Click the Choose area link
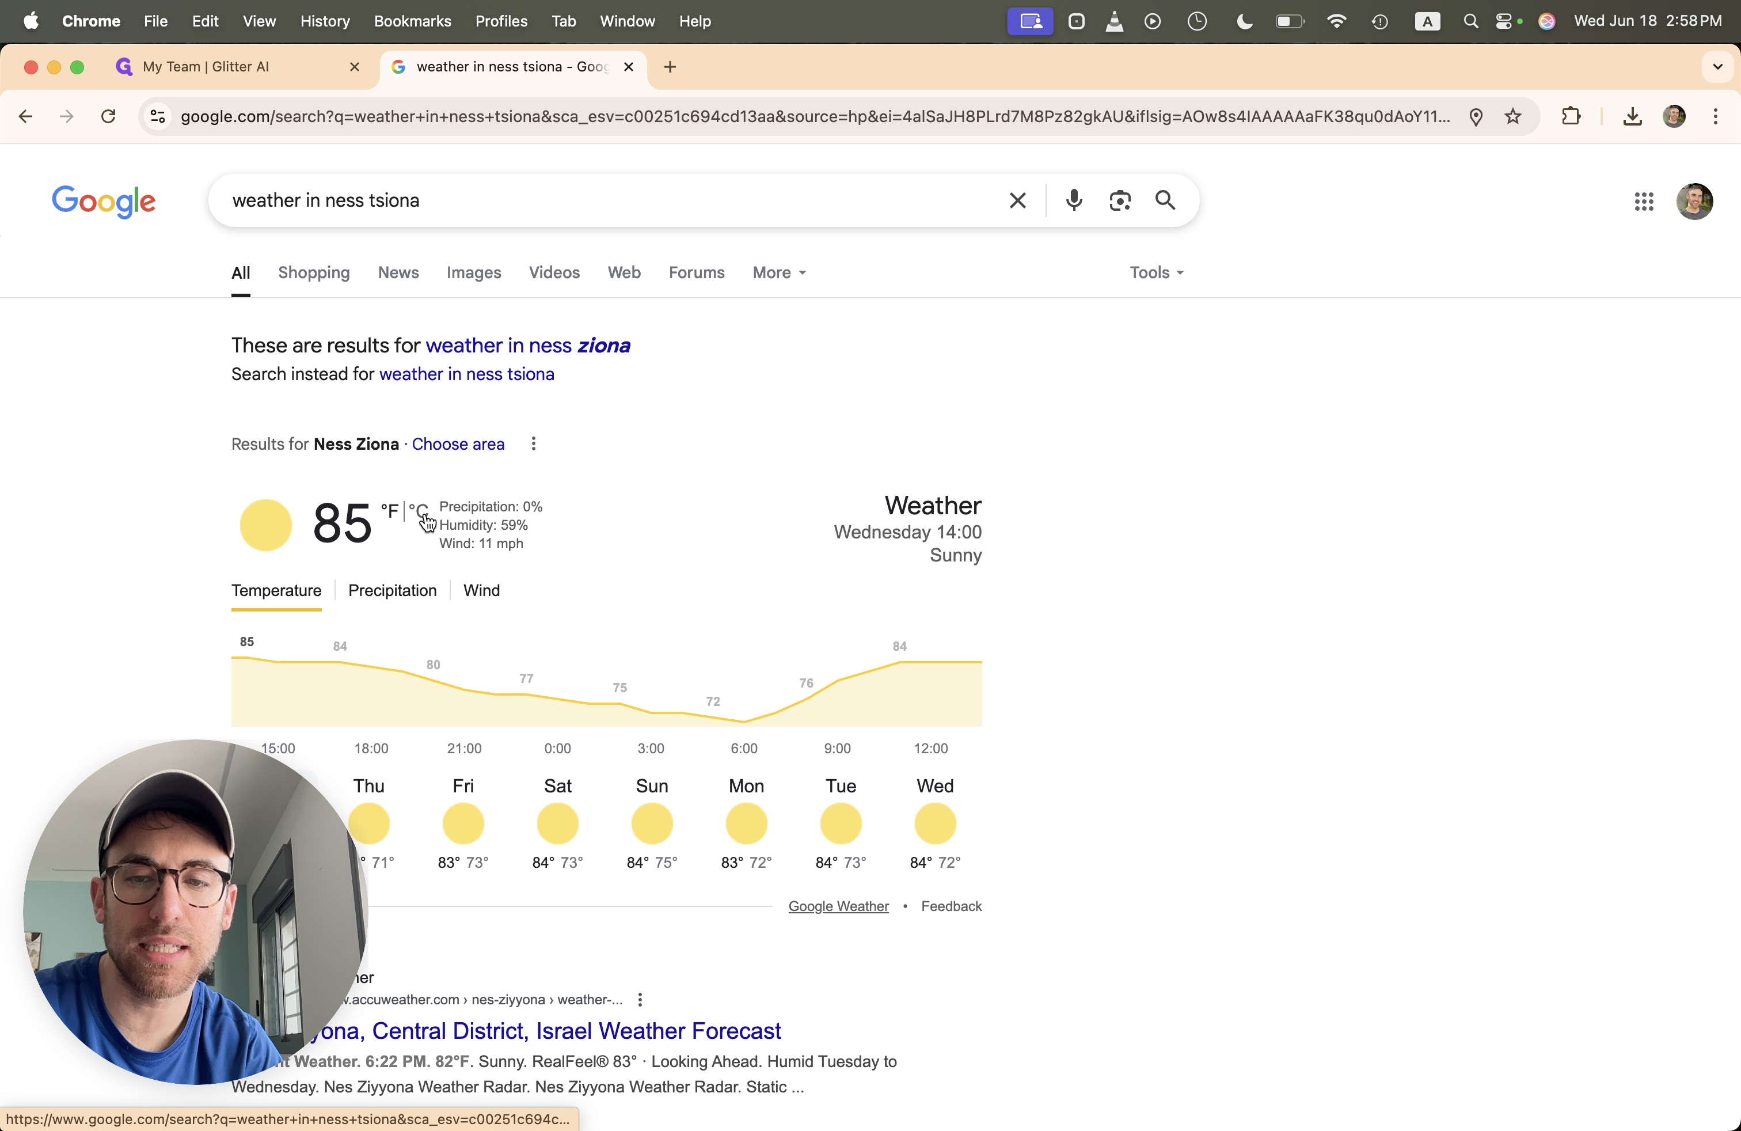This screenshot has height=1131, width=1741. click(458, 444)
